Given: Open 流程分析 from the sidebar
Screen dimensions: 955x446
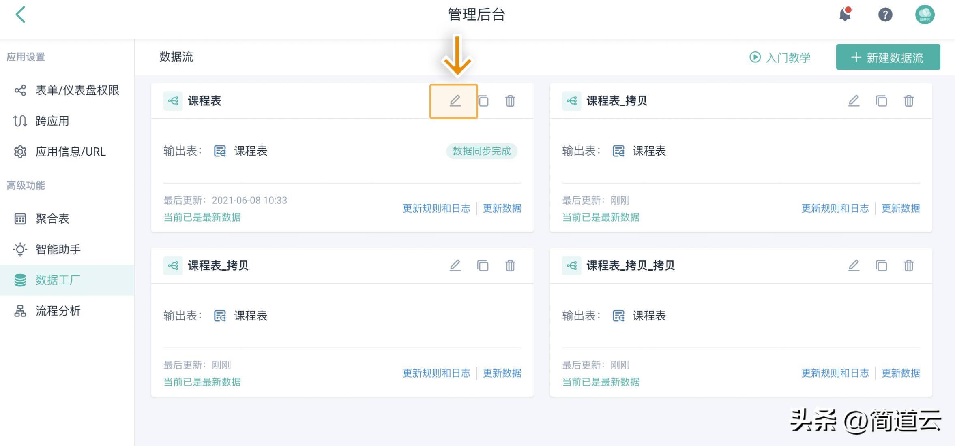Looking at the screenshot, I should tap(57, 310).
